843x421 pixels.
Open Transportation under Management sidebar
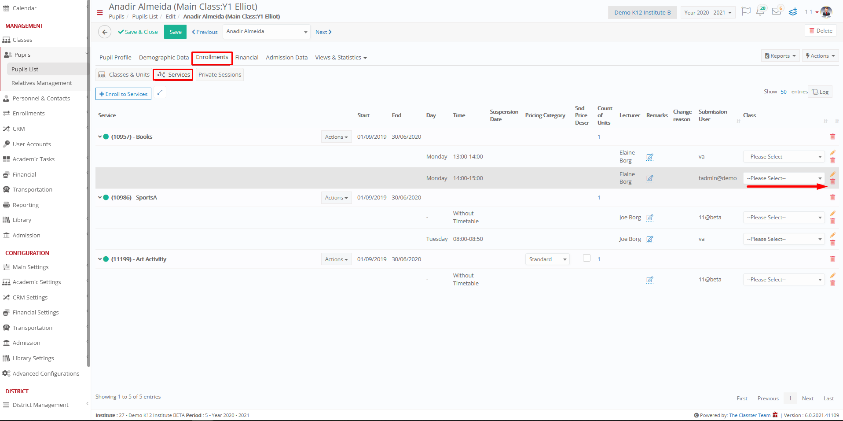click(32, 190)
